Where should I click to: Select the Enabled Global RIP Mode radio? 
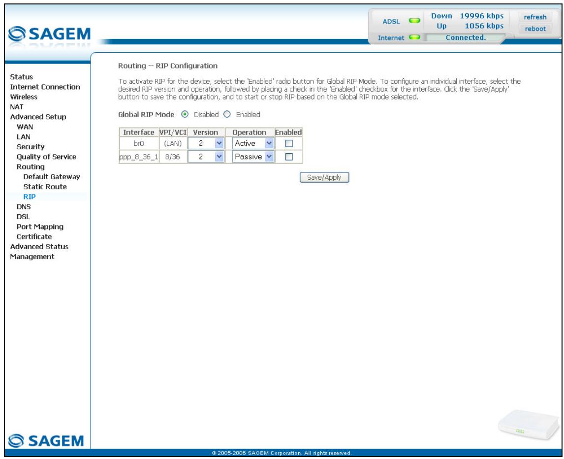click(x=227, y=114)
